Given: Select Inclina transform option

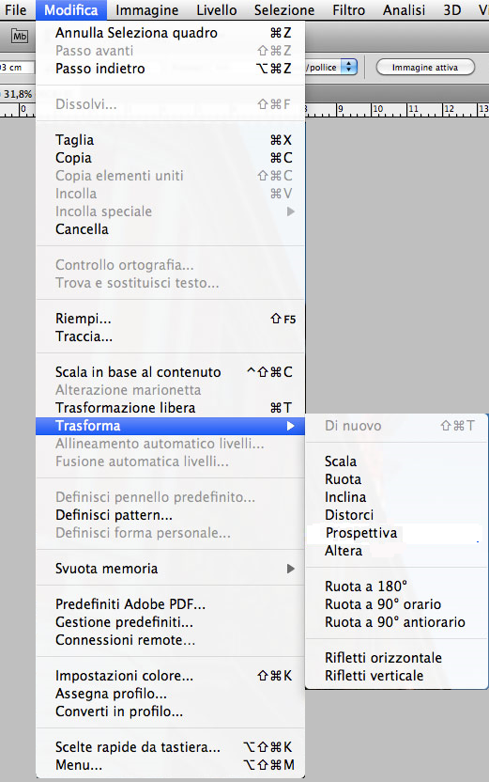Looking at the screenshot, I should (x=396, y=497).
